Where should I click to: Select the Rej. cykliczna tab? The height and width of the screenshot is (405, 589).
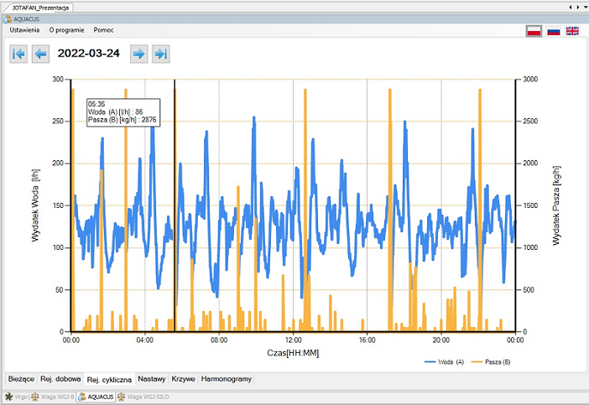(109, 380)
